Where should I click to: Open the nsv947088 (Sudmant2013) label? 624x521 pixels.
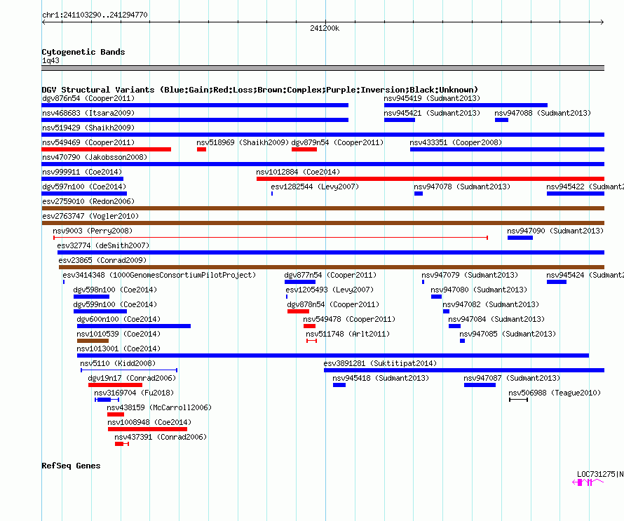click(543, 113)
